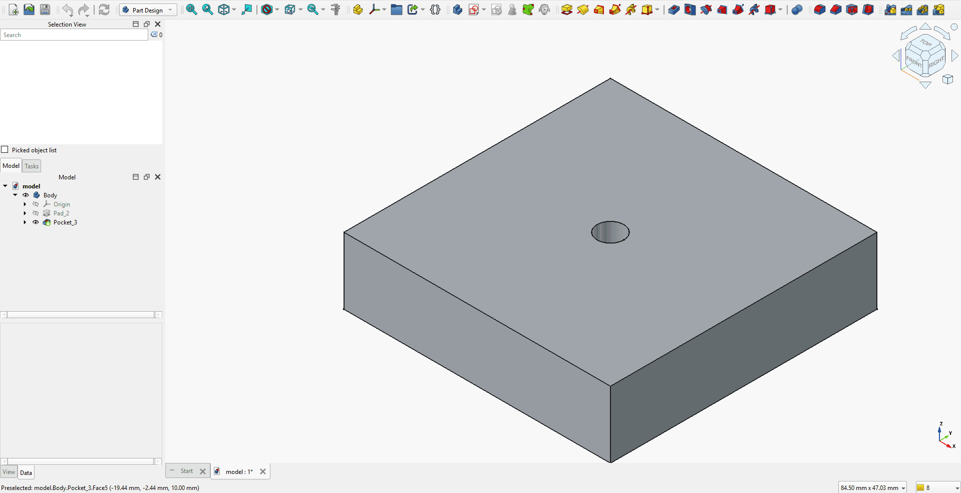Create a Mirrored feature
The width and height of the screenshot is (961, 493).
pos(890,10)
